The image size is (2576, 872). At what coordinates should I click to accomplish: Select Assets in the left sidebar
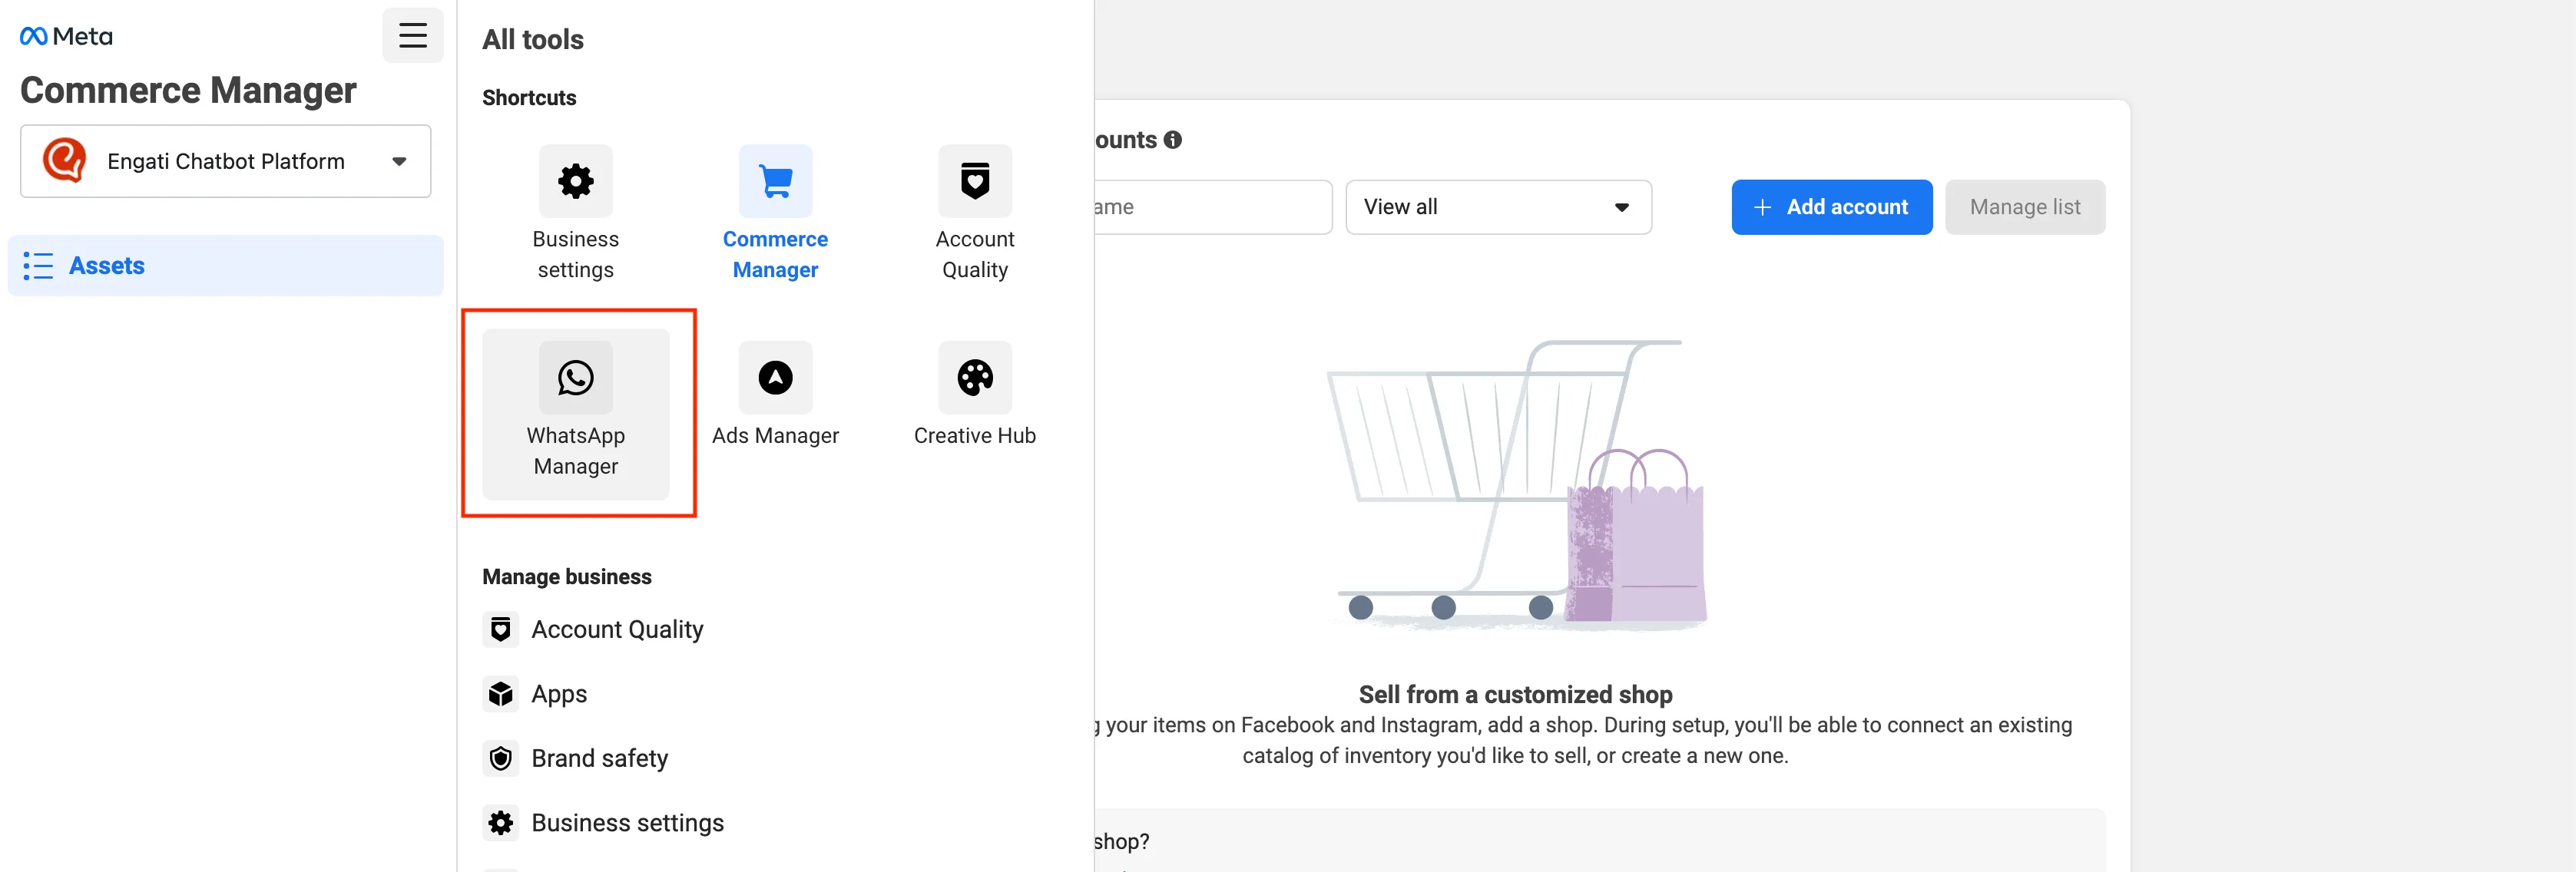(226, 265)
